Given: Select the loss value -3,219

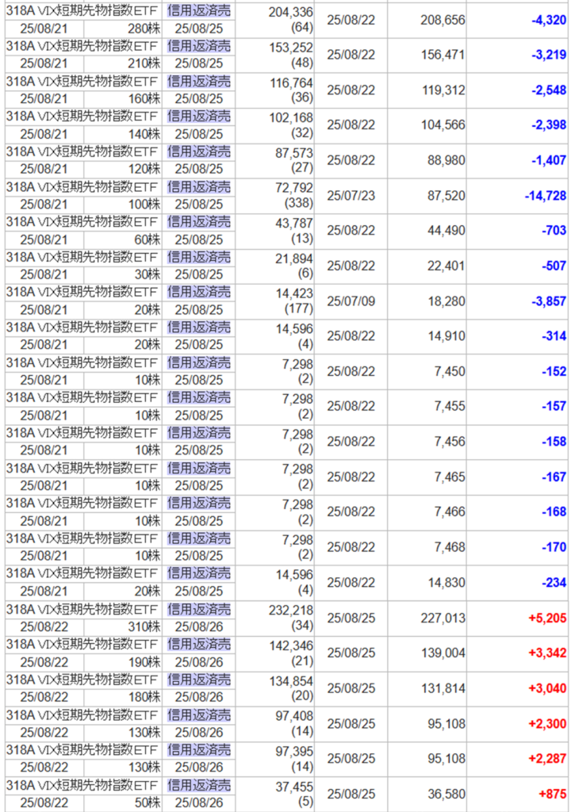Looking at the screenshot, I should coord(549,55).
